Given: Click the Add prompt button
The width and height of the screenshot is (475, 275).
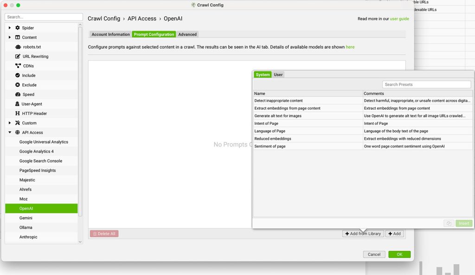Looking at the screenshot, I should pos(394,234).
